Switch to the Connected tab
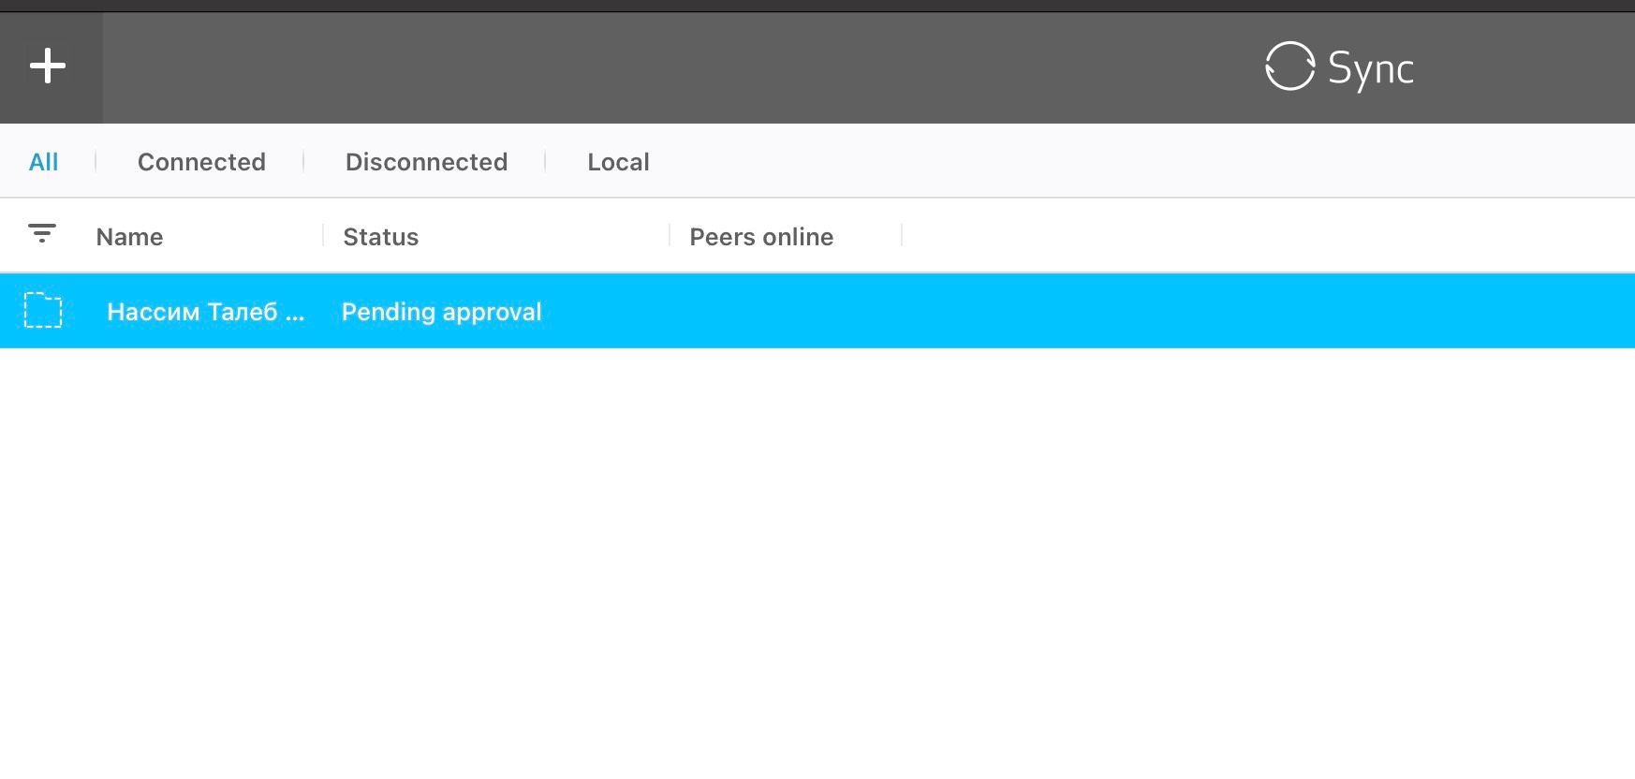 pos(201,162)
